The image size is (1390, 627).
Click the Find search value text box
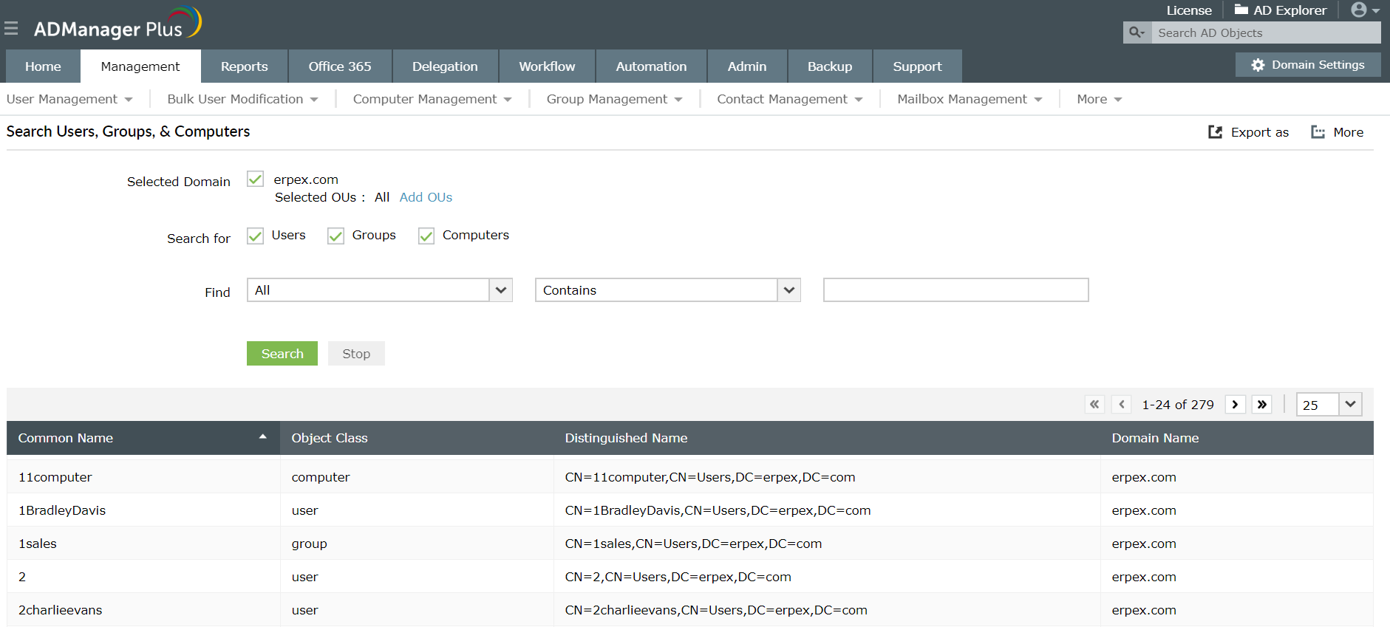coord(955,290)
